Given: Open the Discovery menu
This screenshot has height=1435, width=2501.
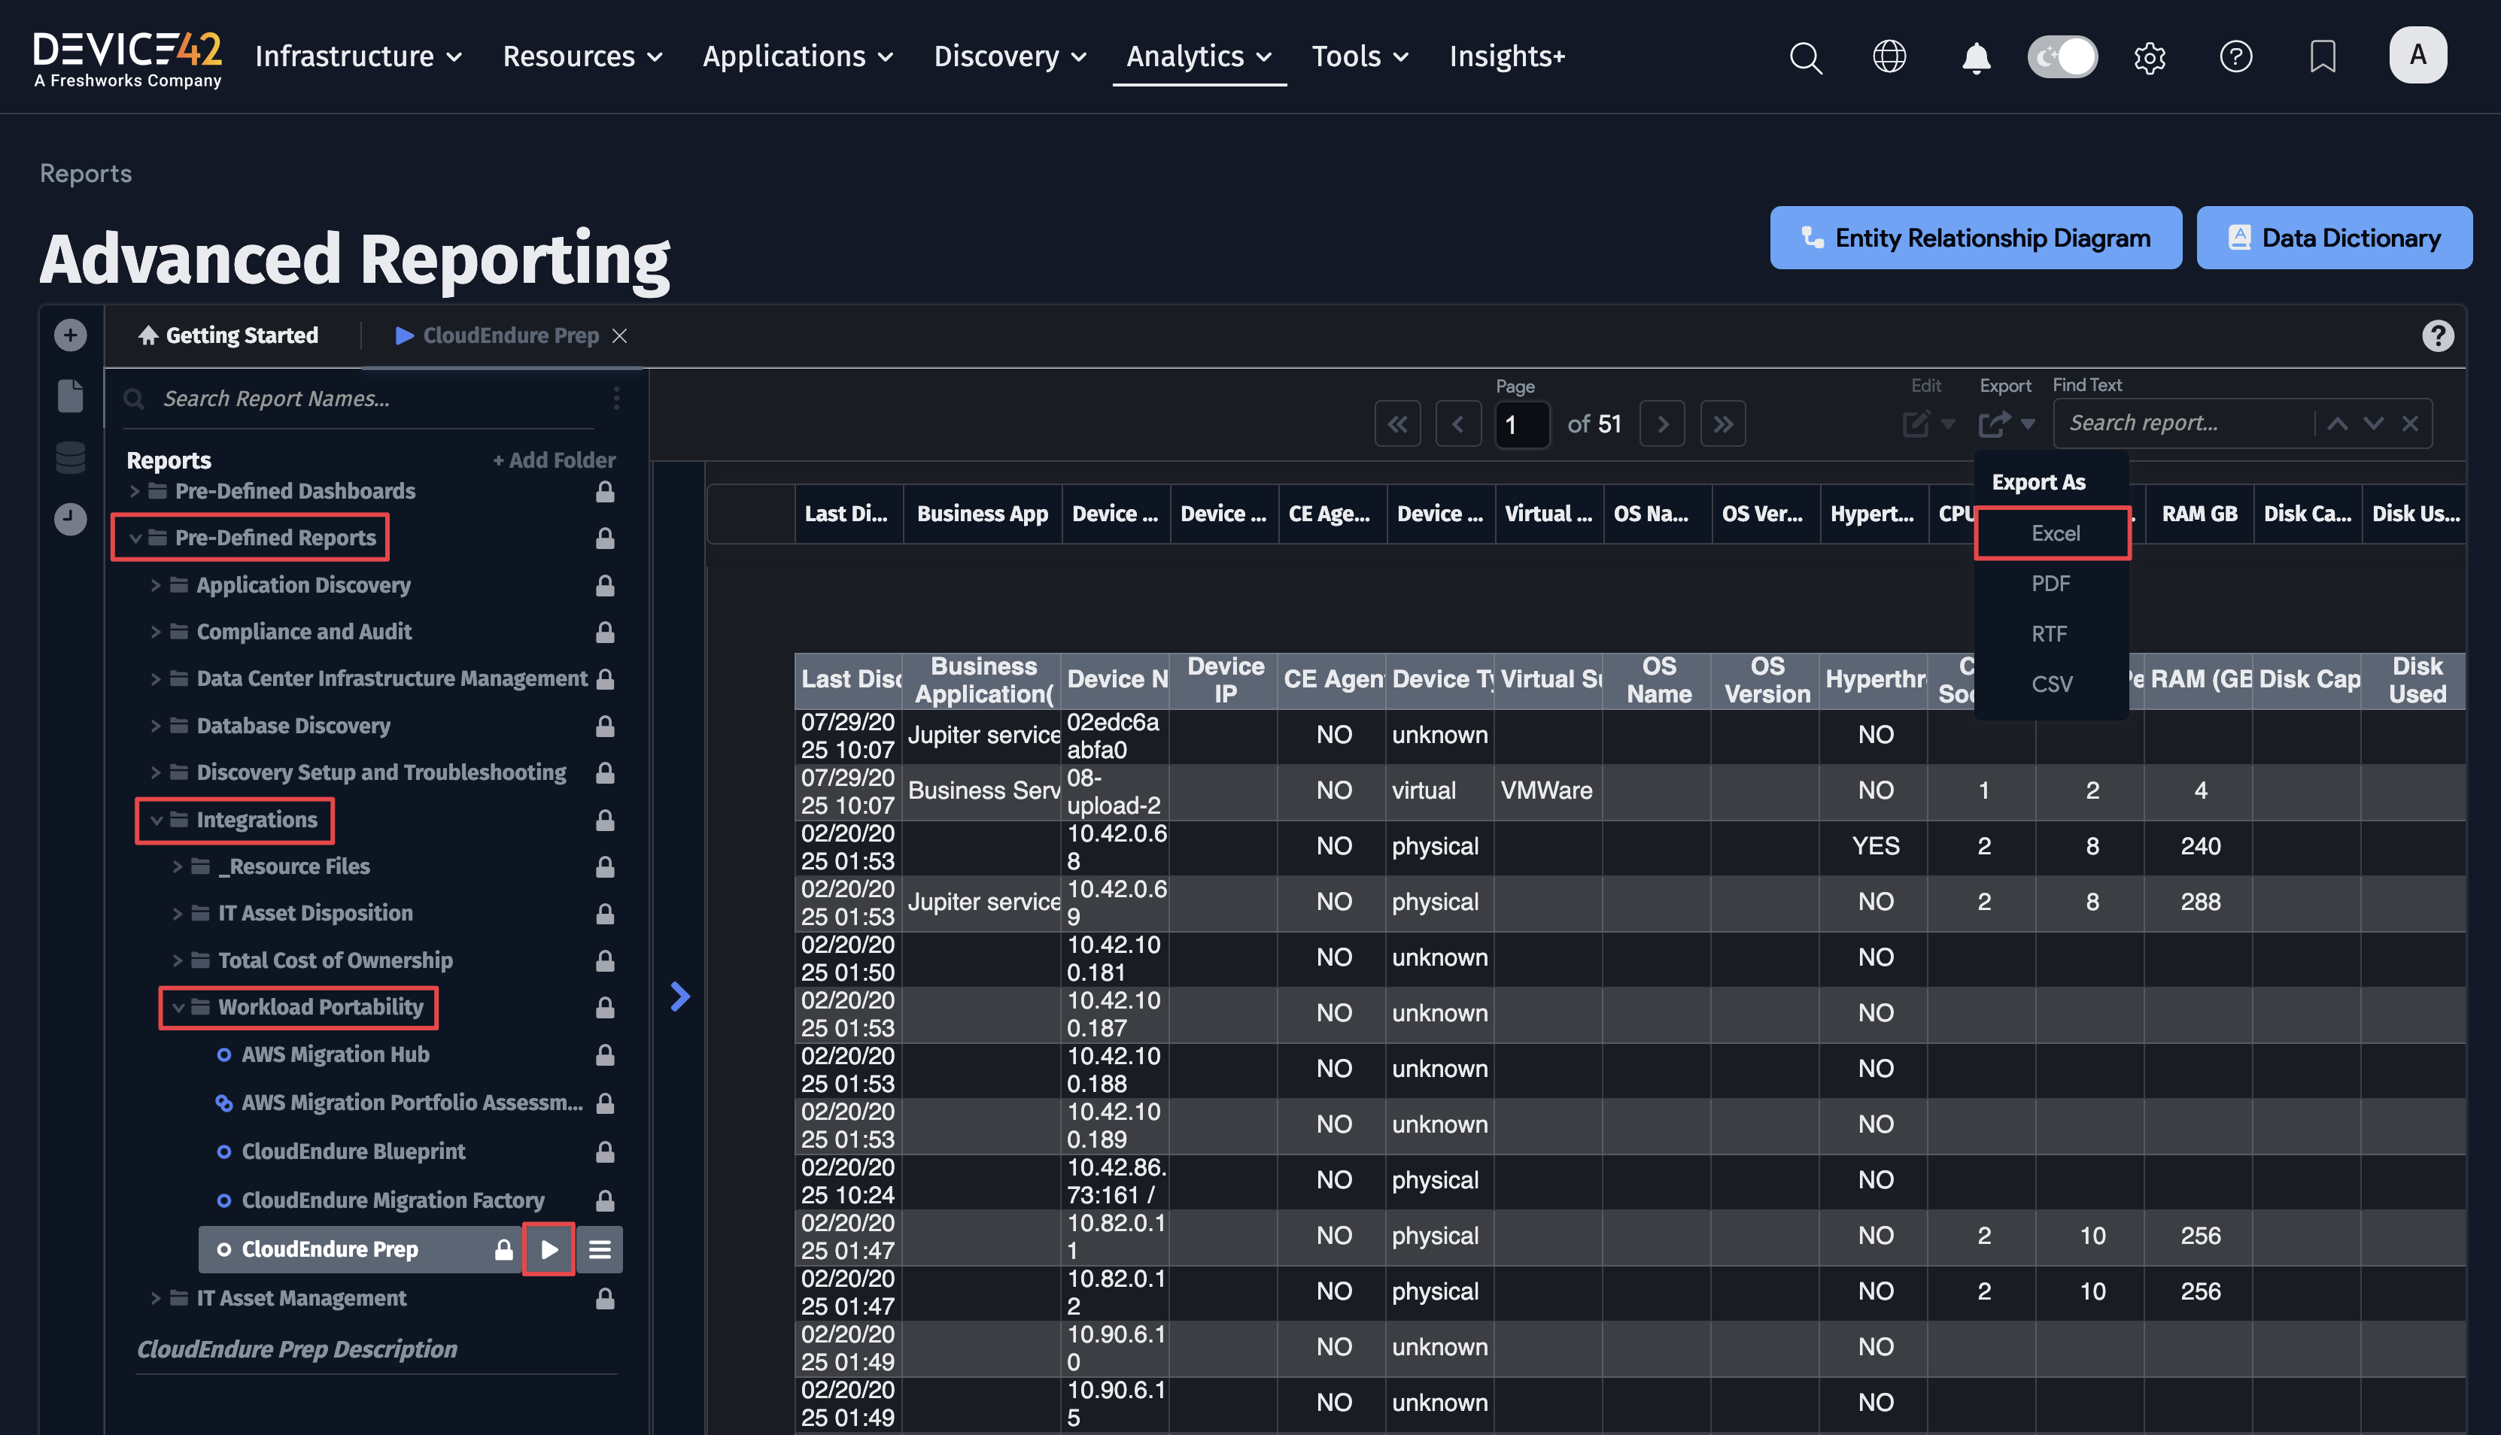Looking at the screenshot, I should coord(1010,56).
